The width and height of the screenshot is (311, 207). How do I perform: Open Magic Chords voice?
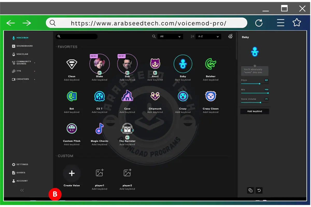pos(100,128)
